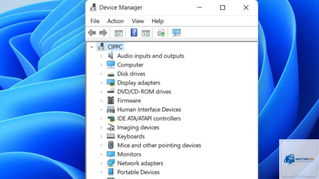
Task: Expand the Disk drives chevron
Action: 101,74
